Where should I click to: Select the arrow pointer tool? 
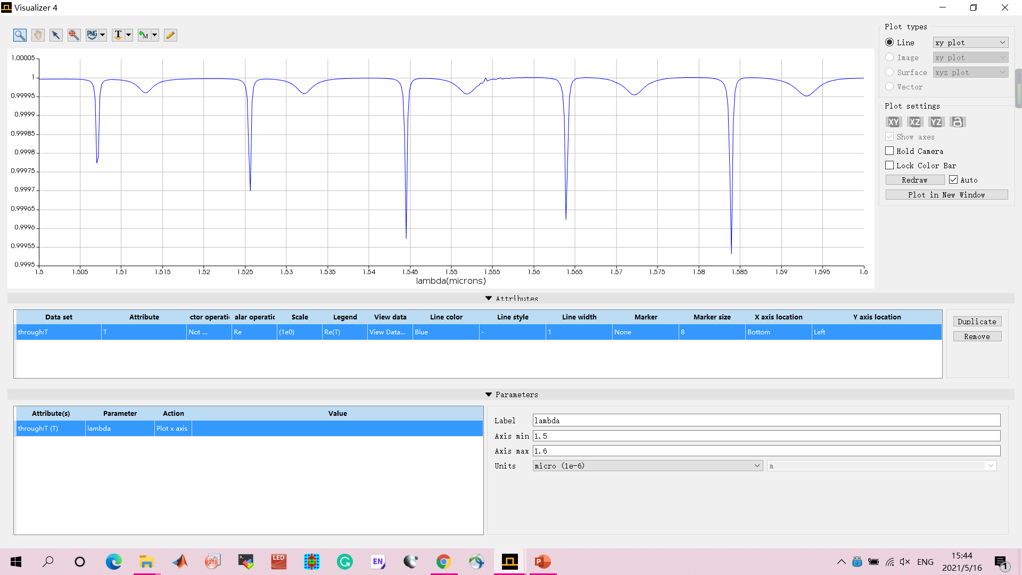56,35
